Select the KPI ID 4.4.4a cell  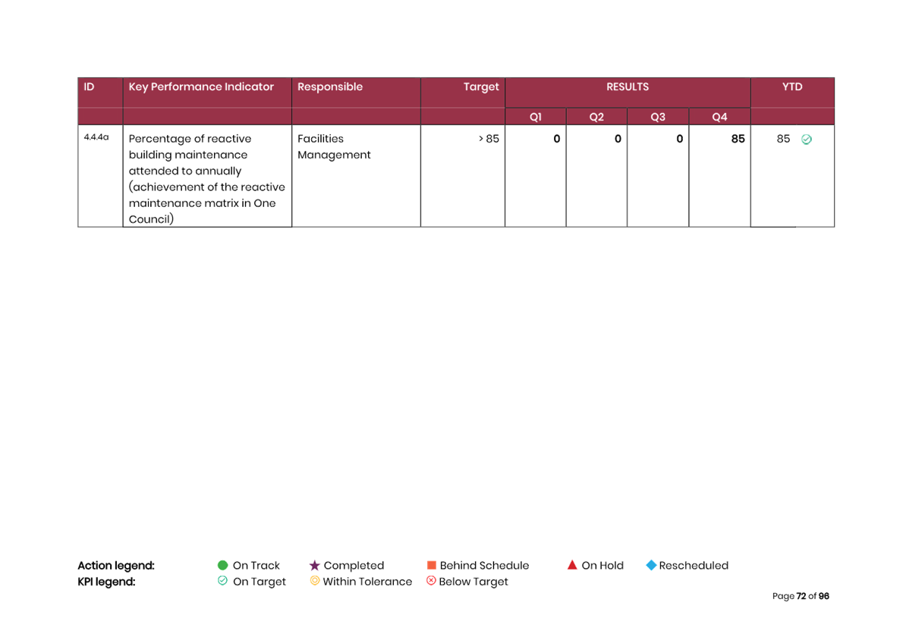point(96,138)
